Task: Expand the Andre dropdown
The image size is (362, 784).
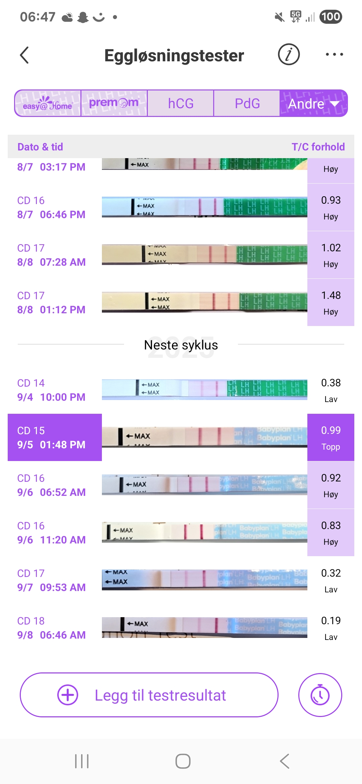Action: tap(313, 104)
